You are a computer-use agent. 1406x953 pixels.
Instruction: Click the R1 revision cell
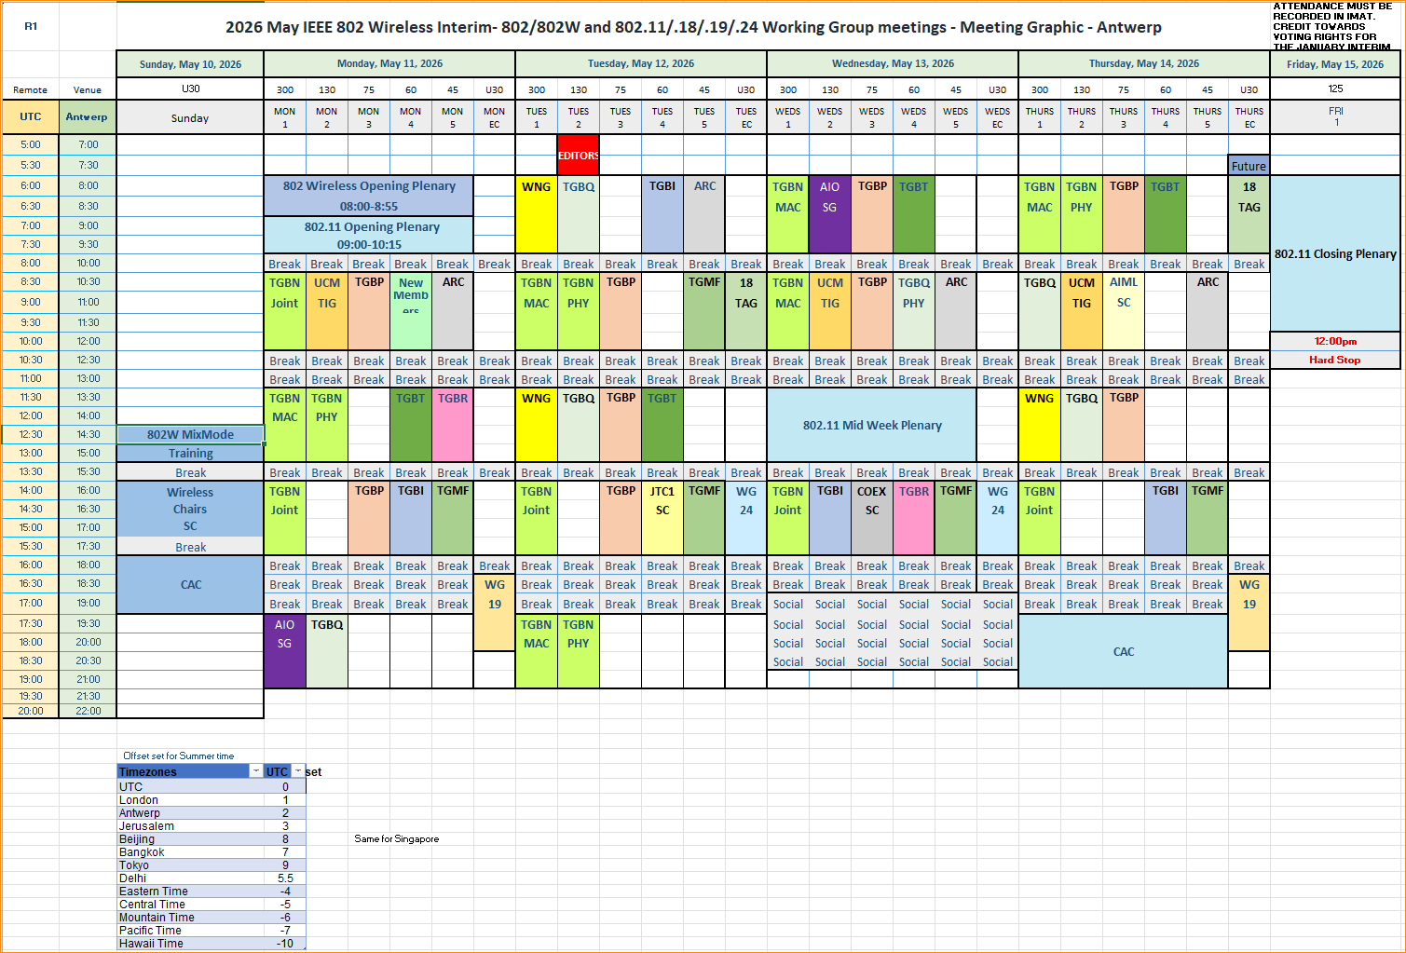(x=31, y=26)
